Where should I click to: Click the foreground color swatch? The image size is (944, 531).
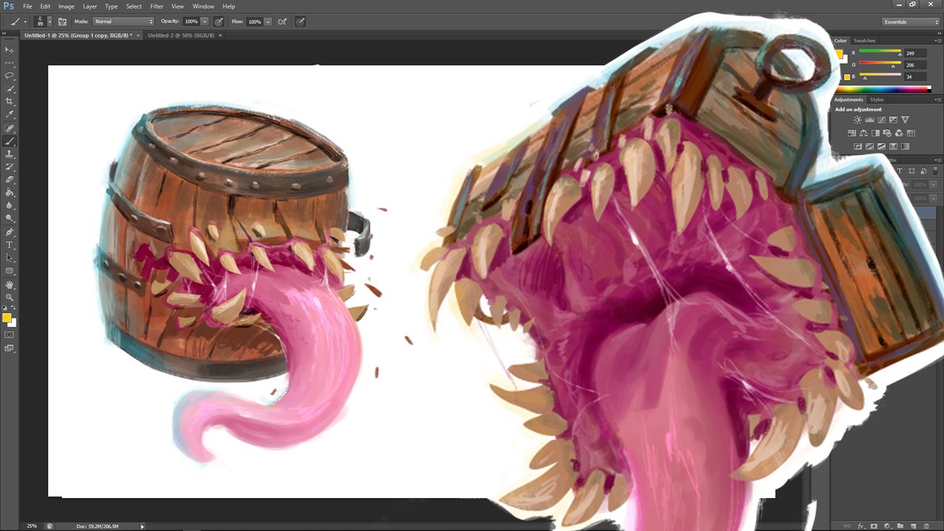[x=7, y=317]
